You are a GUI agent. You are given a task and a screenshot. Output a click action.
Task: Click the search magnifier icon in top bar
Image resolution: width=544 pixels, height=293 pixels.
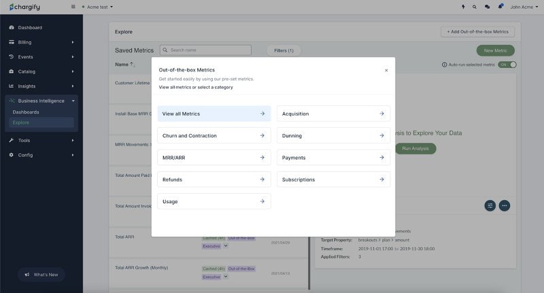click(474, 7)
